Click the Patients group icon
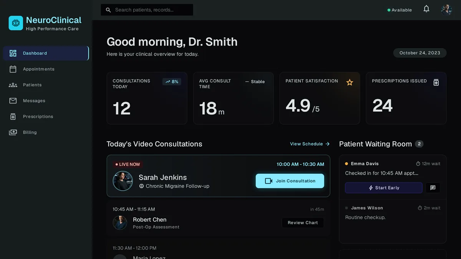Screen dimensions: 461x259 pyautogui.click(x=13, y=85)
